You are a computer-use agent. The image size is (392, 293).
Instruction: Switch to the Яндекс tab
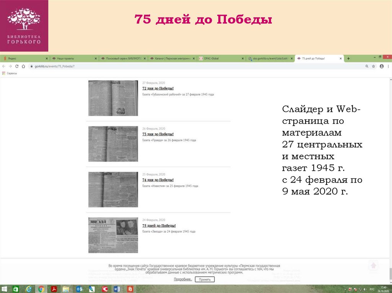pos(23,58)
